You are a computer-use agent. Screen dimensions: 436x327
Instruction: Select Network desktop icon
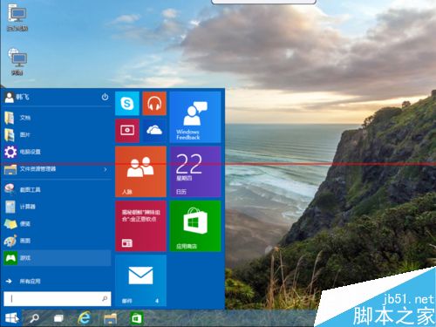pyautogui.click(x=17, y=62)
